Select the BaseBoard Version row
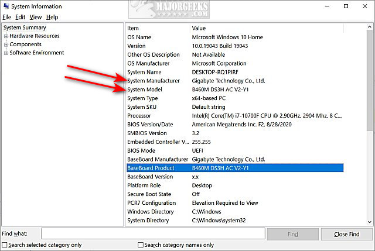Viewport: 375px width, 251px height. [235, 177]
